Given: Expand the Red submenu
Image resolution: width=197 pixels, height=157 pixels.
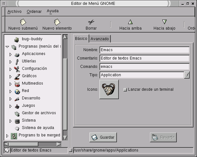Looking at the screenshot, I should pyautogui.click(x=11, y=92).
